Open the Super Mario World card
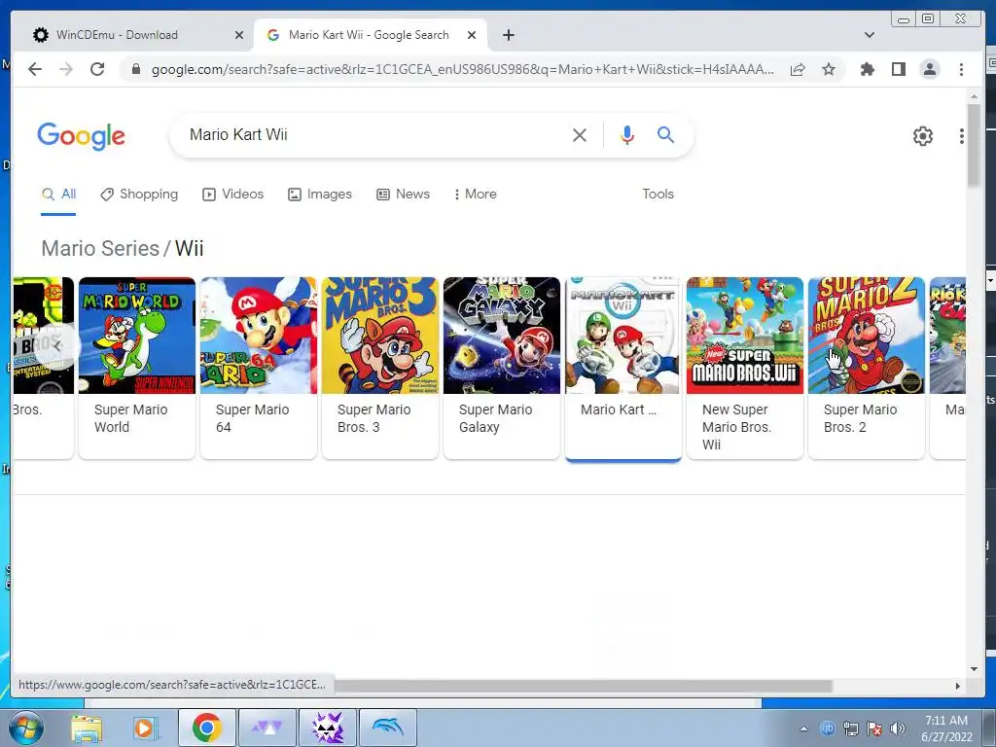The height and width of the screenshot is (747, 996). (136, 368)
